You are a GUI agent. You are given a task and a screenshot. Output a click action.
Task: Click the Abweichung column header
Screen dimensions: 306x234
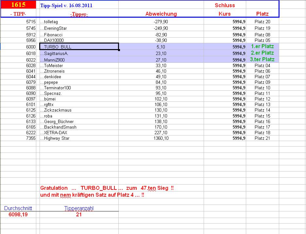tap(161, 14)
